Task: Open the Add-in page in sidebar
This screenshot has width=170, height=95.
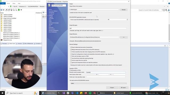Action: pos(50,9)
